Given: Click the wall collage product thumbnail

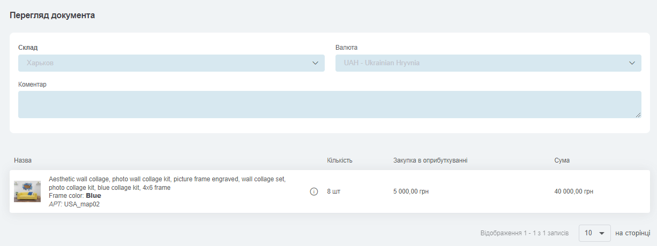Looking at the screenshot, I should pos(27,191).
